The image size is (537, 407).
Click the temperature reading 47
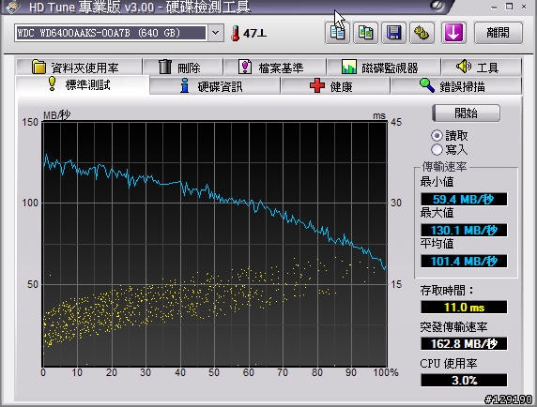tap(254, 33)
